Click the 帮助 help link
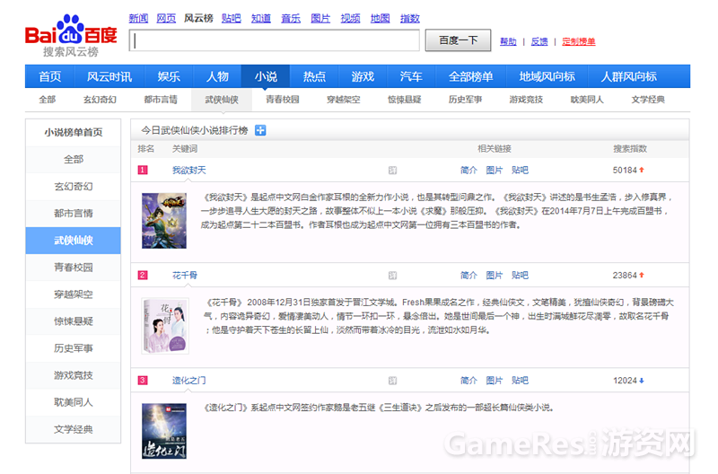The image size is (718, 474). click(508, 41)
